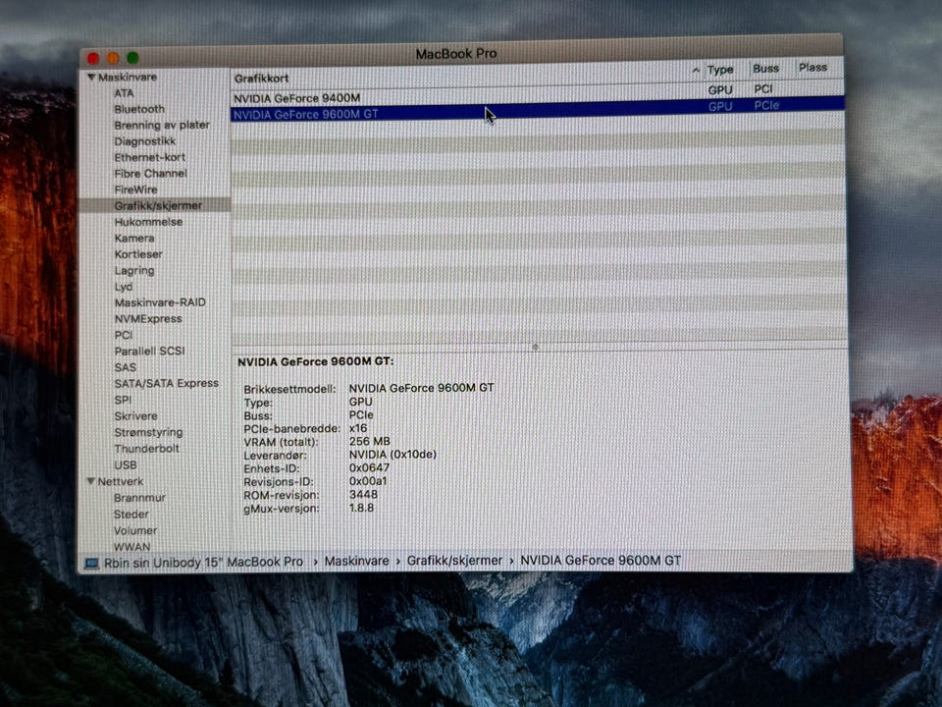This screenshot has width=942, height=707.
Task: Click NVIDIA GeForce 9600M GT path breadcrumb
Action: 601,561
